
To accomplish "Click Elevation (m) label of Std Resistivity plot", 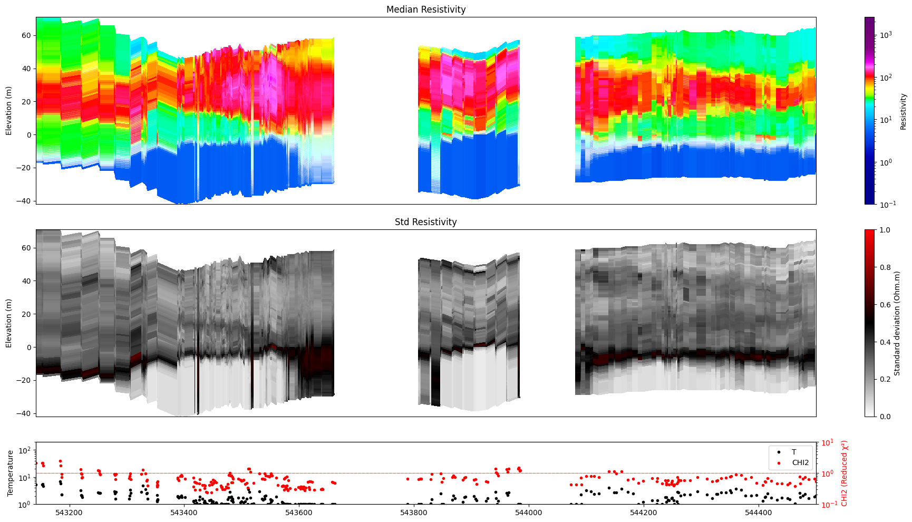I will coord(9,323).
